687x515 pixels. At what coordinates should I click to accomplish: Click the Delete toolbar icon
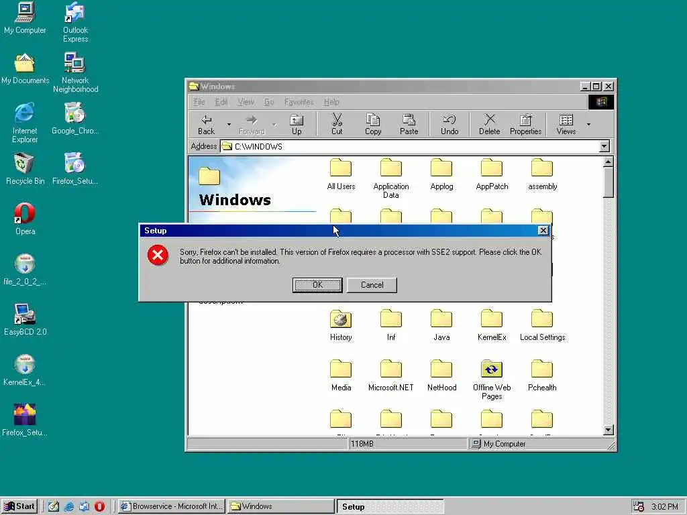[489, 124]
